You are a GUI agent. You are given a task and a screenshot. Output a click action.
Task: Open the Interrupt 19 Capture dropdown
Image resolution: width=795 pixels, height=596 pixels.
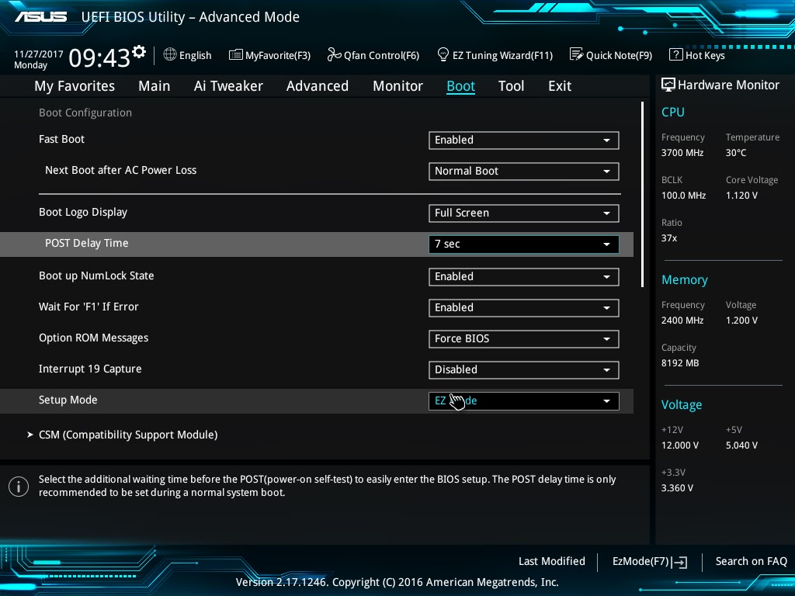pos(524,370)
